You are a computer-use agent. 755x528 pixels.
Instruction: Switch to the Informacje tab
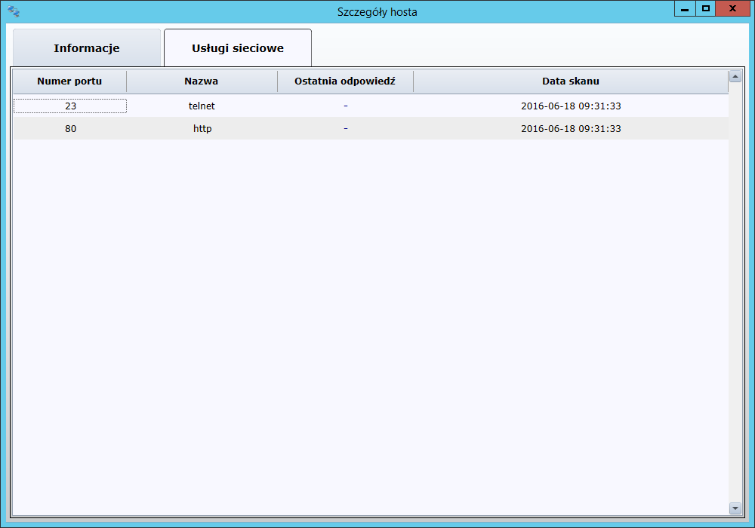pos(87,48)
